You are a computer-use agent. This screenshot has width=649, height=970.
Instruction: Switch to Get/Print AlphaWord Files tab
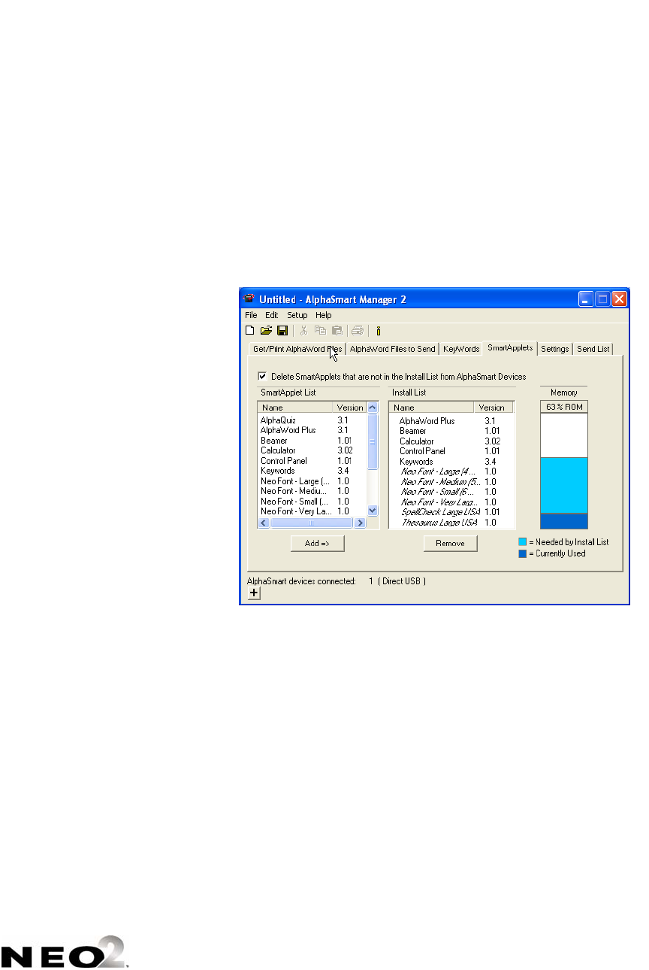(297, 349)
